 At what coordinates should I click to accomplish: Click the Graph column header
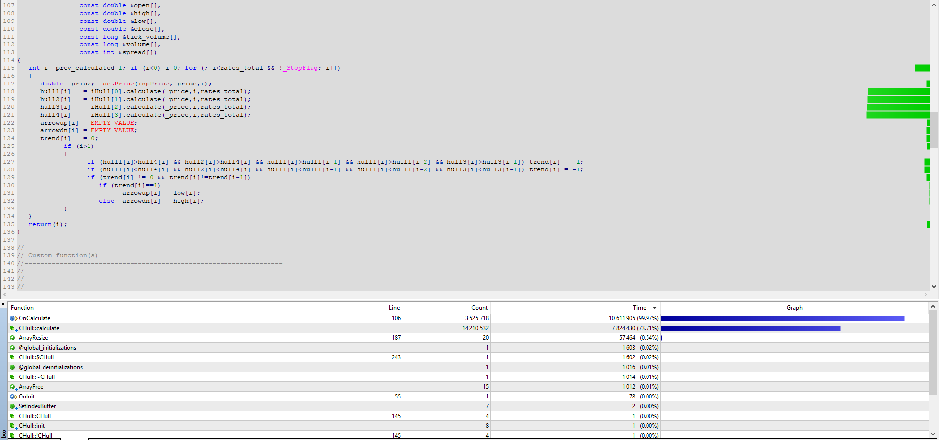794,308
